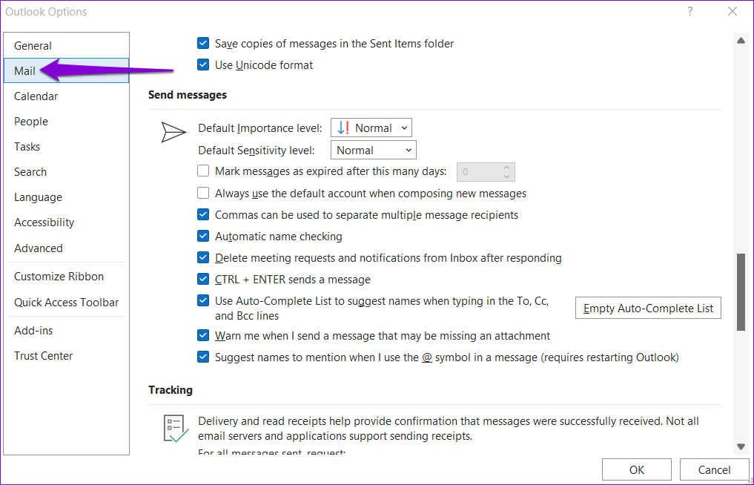Uncheck Warn me about missing attachment

203,335
